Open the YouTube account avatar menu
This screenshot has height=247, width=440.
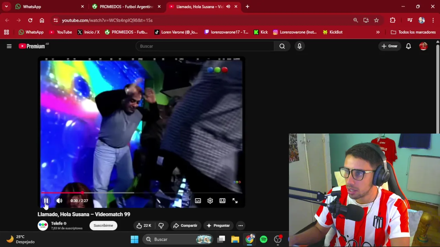(x=423, y=46)
